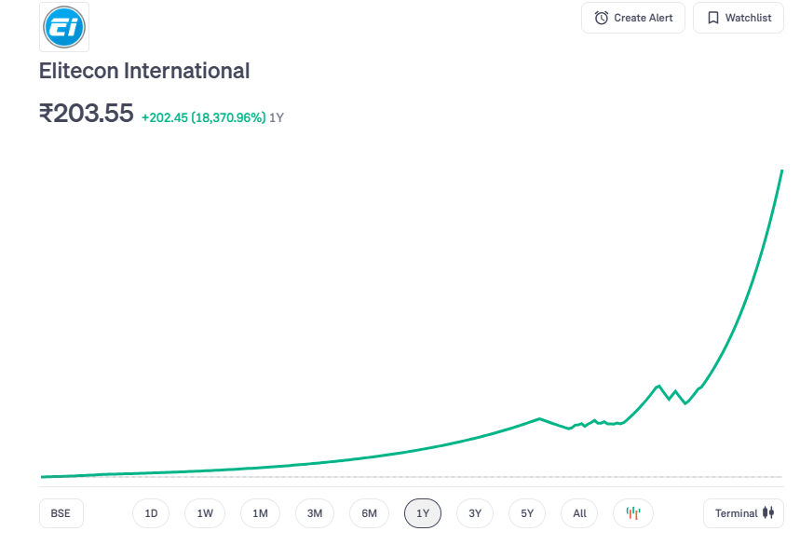This screenshot has height=545, width=800.
Task: Open the Terminal chart view
Action: click(743, 513)
